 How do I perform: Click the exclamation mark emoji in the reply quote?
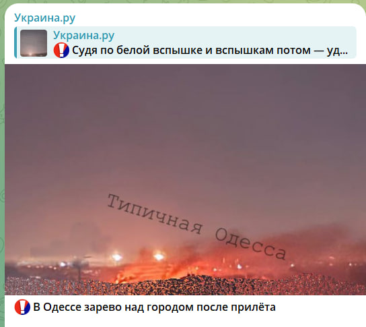coord(61,50)
